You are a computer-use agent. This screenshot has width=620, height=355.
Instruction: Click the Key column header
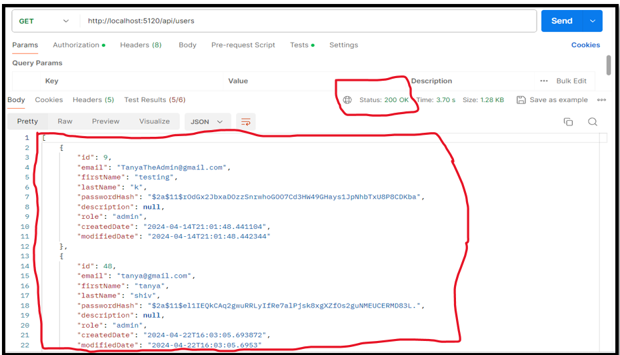tap(51, 81)
